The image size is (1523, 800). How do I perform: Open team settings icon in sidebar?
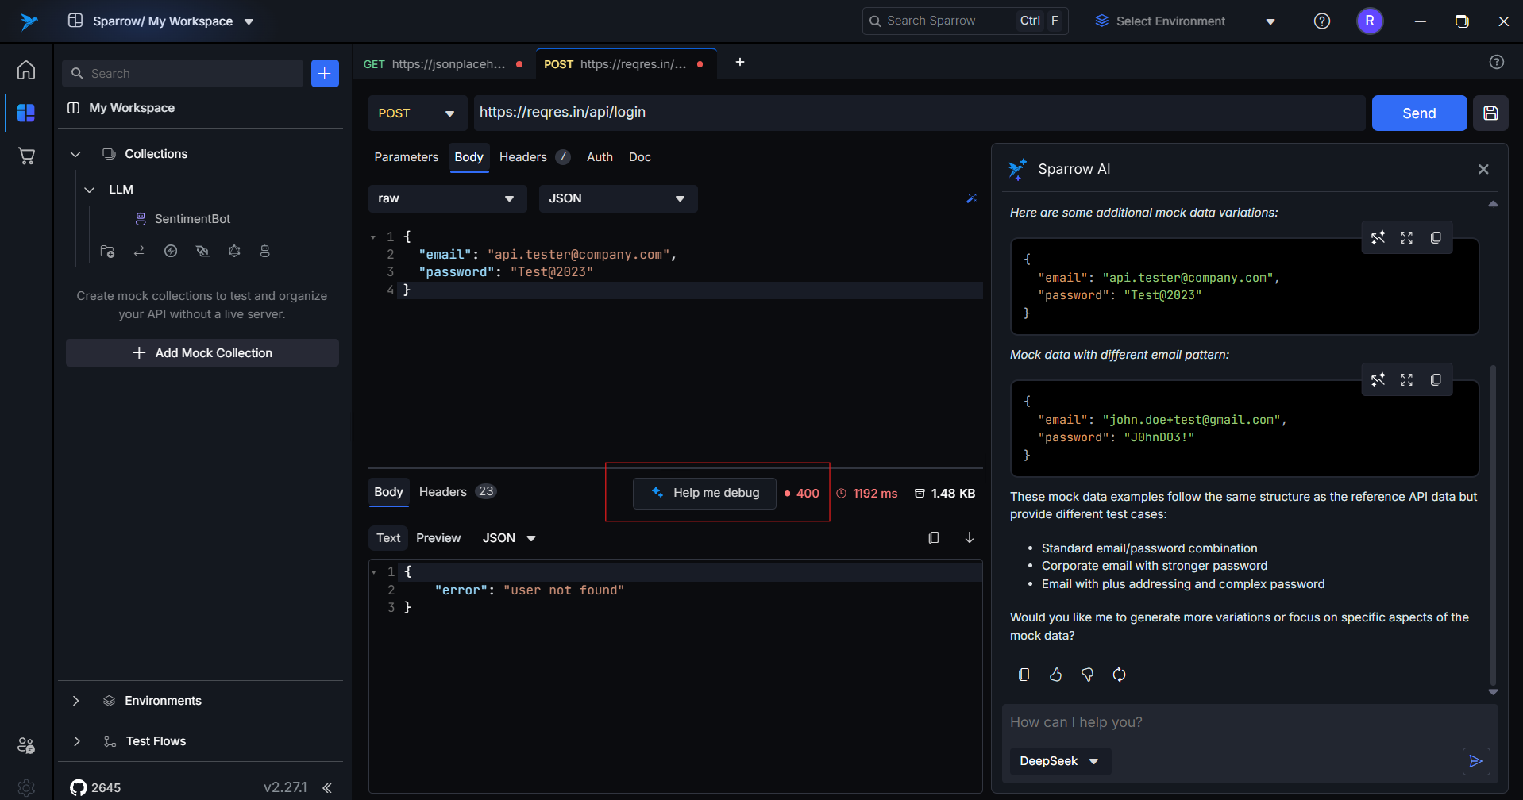click(26, 745)
